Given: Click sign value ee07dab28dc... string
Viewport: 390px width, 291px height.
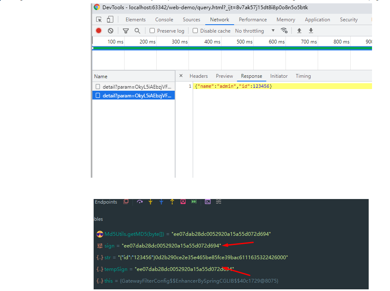Looking at the screenshot, I should click(171, 246).
